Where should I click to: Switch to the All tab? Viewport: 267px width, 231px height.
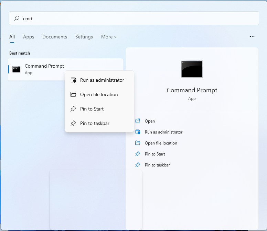tap(12, 37)
